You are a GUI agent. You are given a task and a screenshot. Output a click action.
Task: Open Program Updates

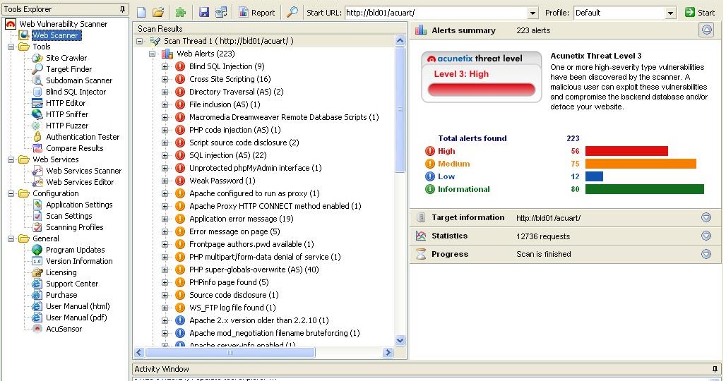coord(75,250)
